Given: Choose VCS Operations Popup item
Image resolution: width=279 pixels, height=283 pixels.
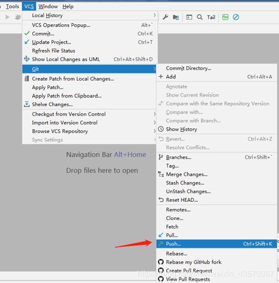Looking at the screenshot, I should 90,25.
